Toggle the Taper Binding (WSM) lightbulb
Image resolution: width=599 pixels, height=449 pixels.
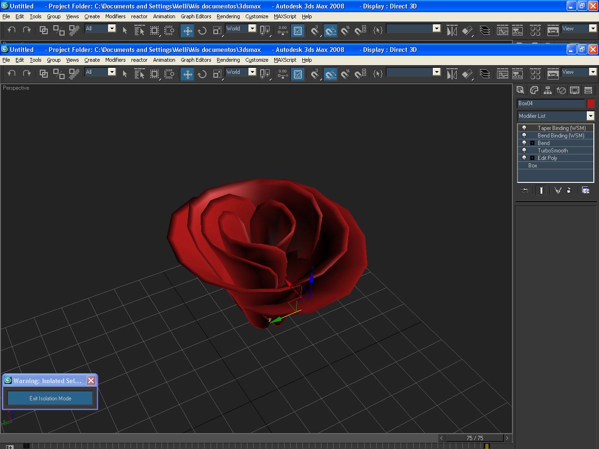(524, 128)
